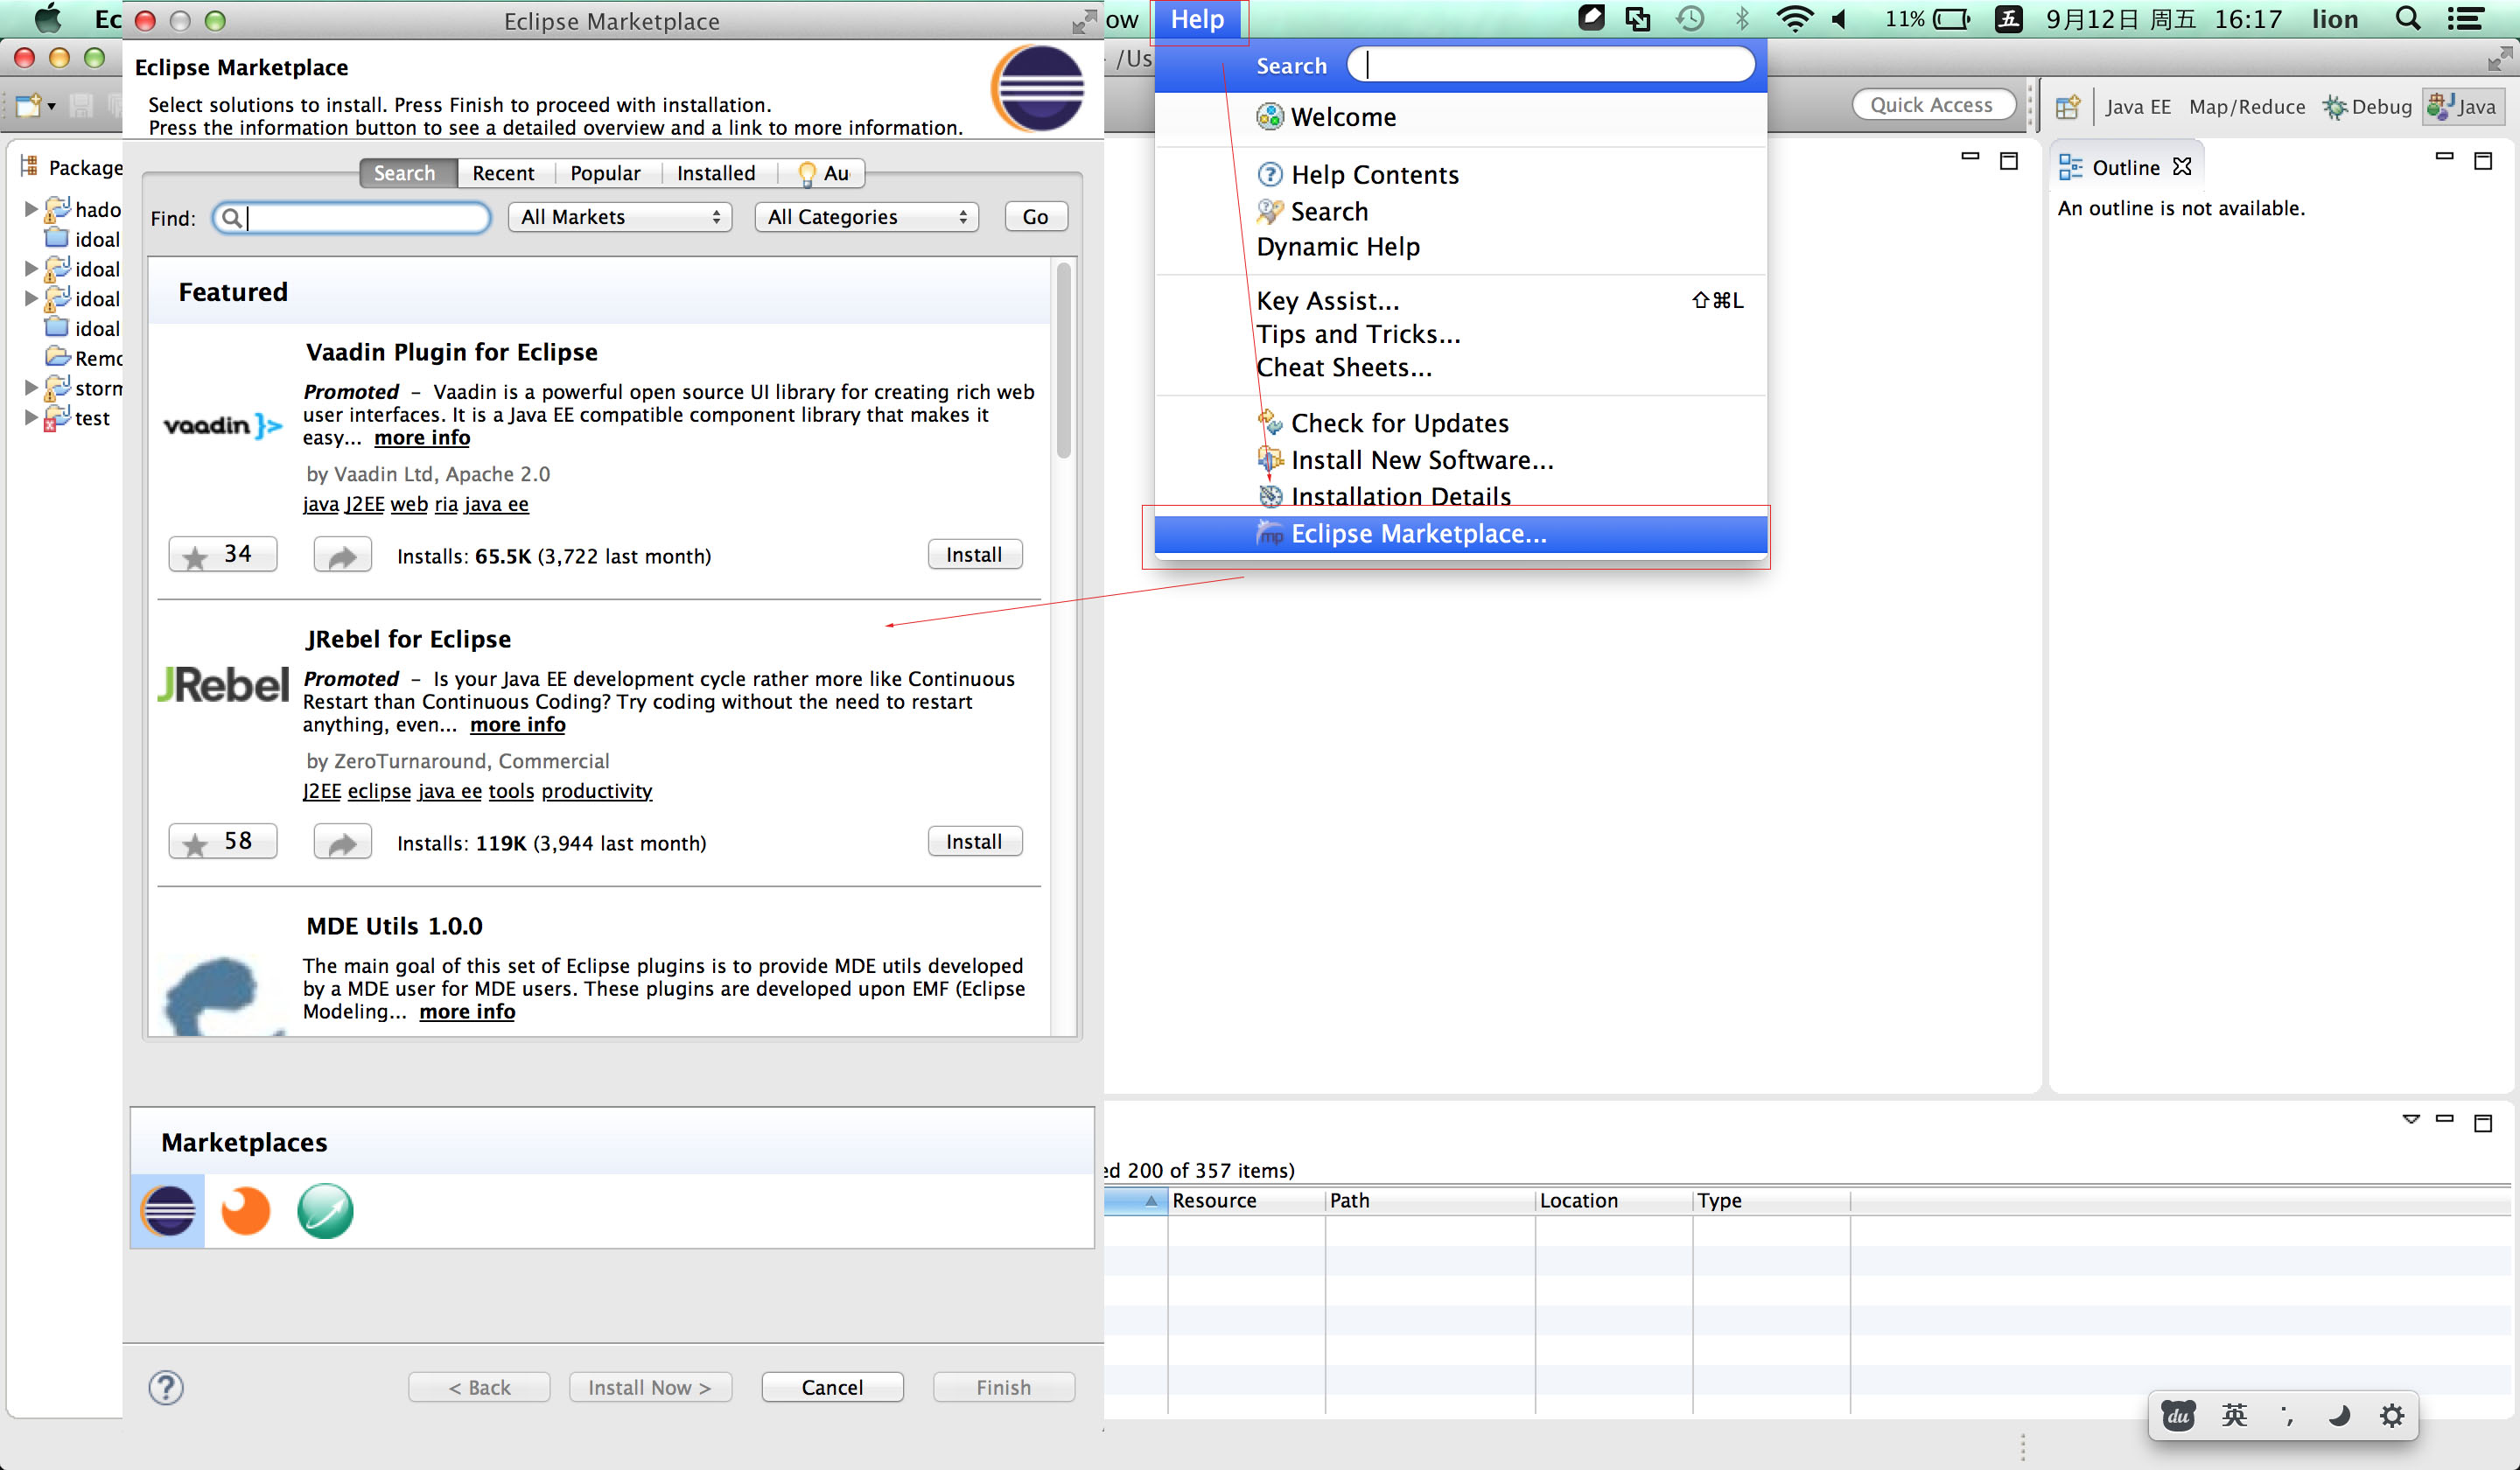Star JRebel for Eclipse with 58 favorites

click(222, 842)
